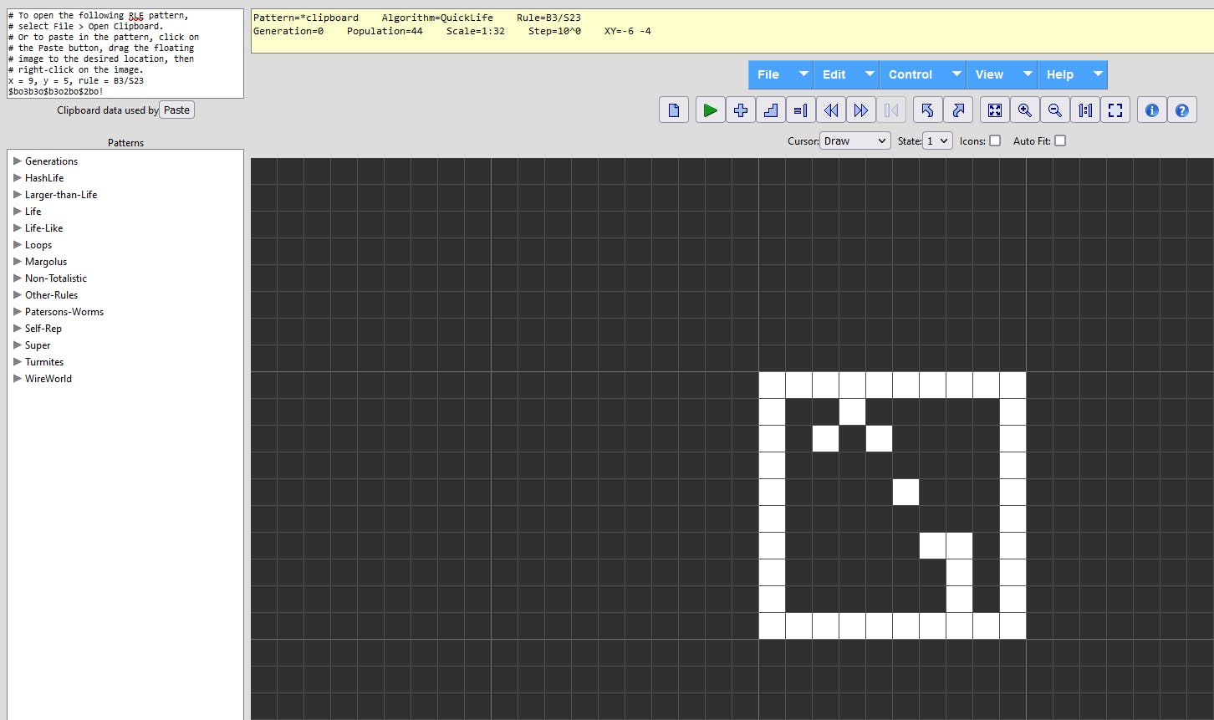Enable the Icons checkbox
This screenshot has height=720, width=1214.
tap(995, 141)
